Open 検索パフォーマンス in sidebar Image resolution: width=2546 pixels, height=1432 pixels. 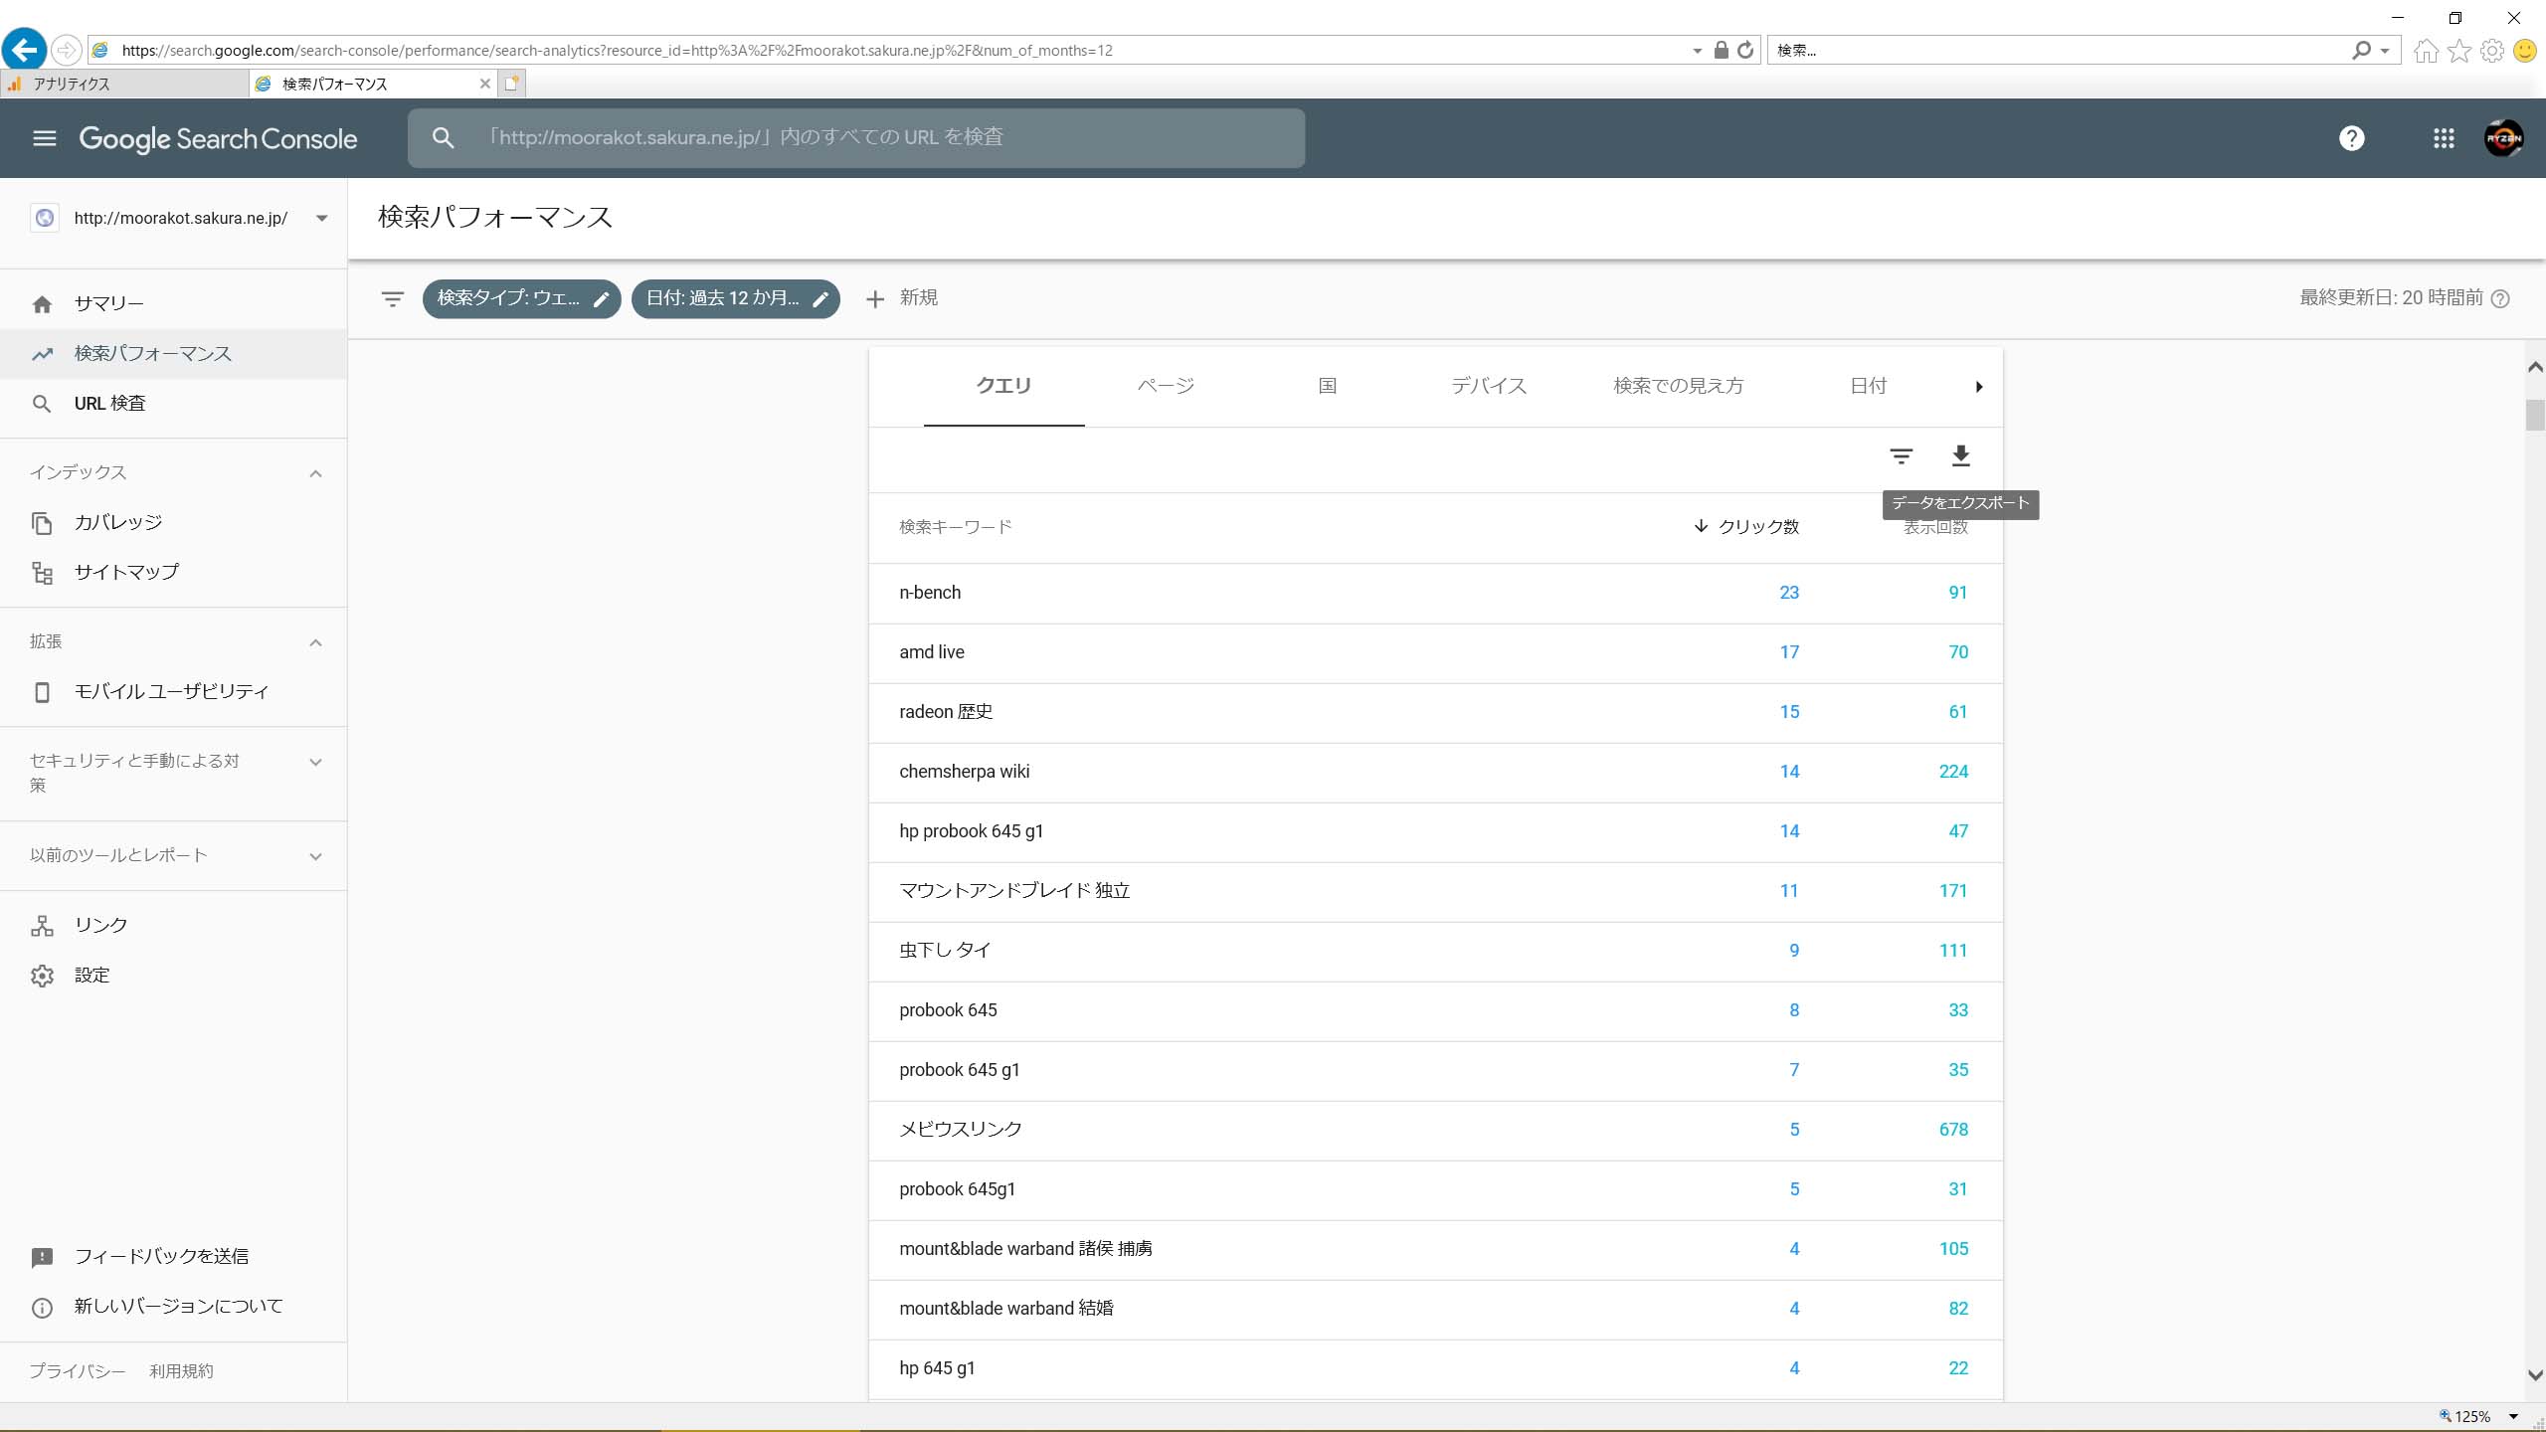[173, 354]
